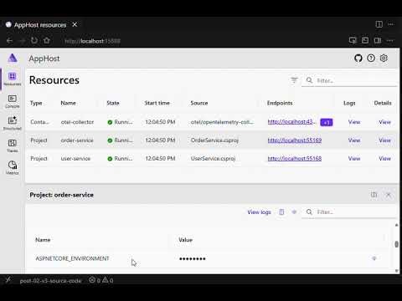402x301 pixels.
Task: Open the settings gear in header
Action: (x=384, y=59)
